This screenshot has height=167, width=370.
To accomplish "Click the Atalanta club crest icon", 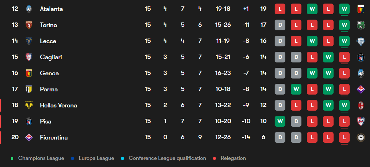I will click(x=29, y=9).
